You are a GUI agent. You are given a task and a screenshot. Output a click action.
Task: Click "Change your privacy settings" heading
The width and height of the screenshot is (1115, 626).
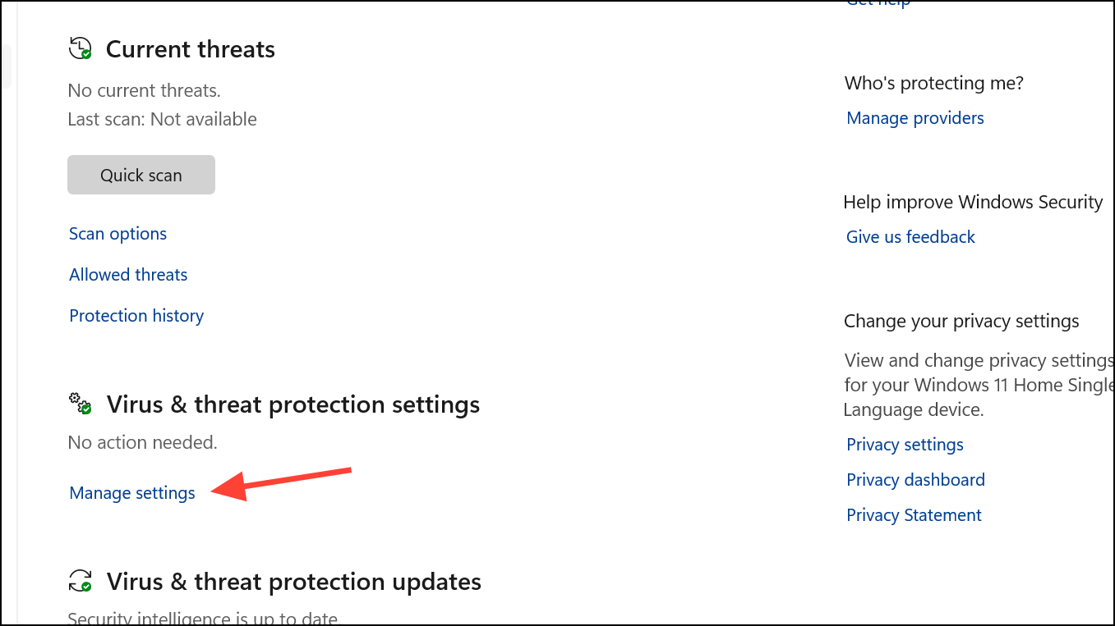point(961,321)
